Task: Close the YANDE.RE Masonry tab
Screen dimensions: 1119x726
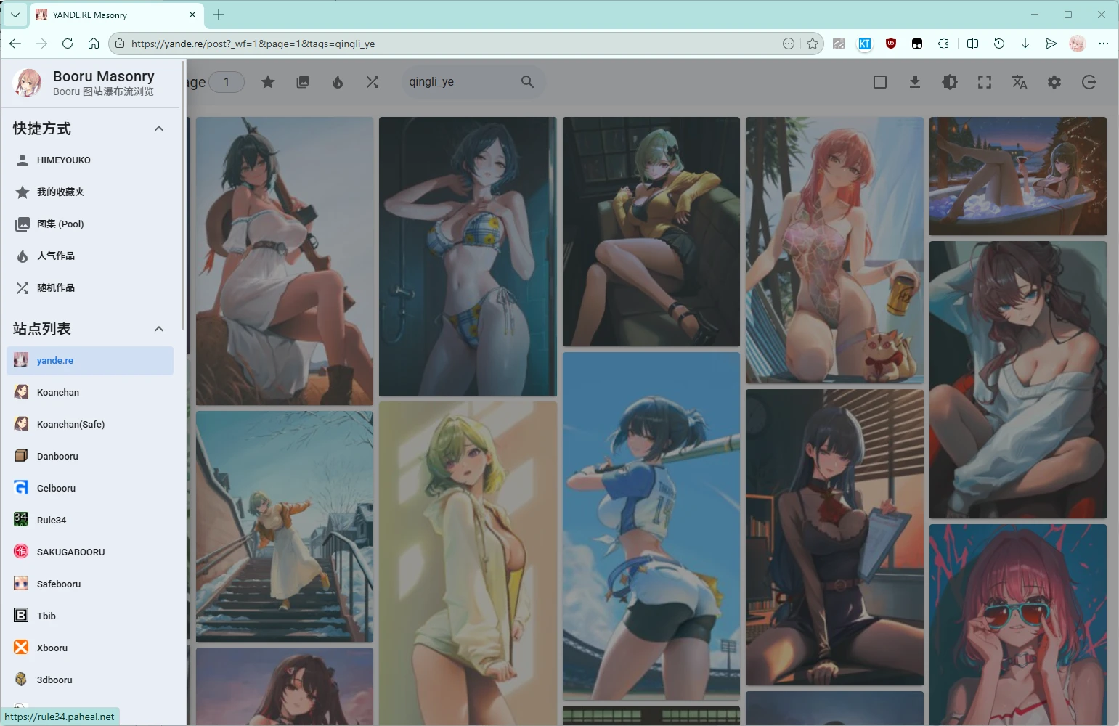Action: 192,15
